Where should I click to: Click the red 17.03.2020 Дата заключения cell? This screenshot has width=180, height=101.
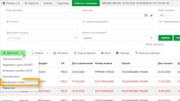78,82
